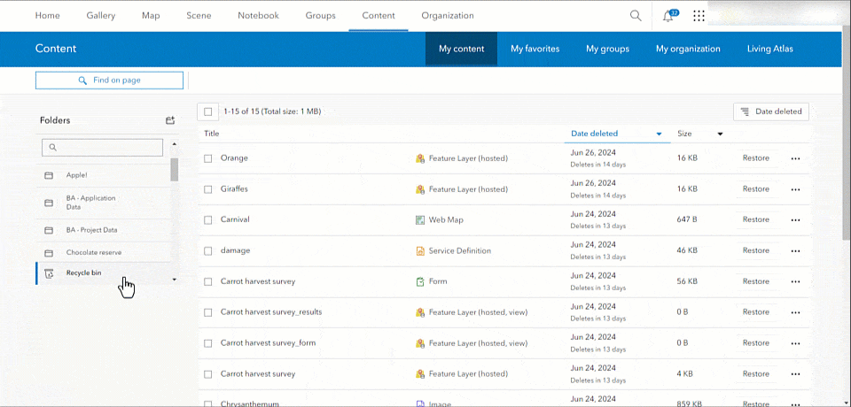
Task: Switch to the My favorites tab
Action: [x=535, y=49]
